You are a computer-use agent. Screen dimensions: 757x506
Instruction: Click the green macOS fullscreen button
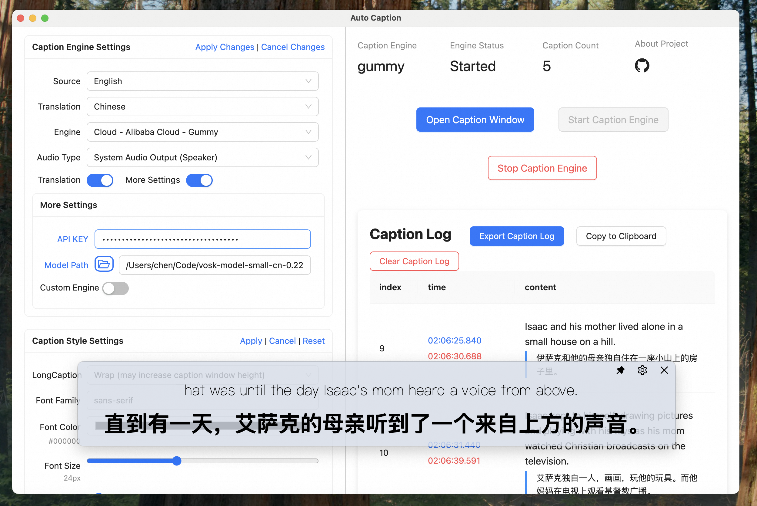(45, 18)
